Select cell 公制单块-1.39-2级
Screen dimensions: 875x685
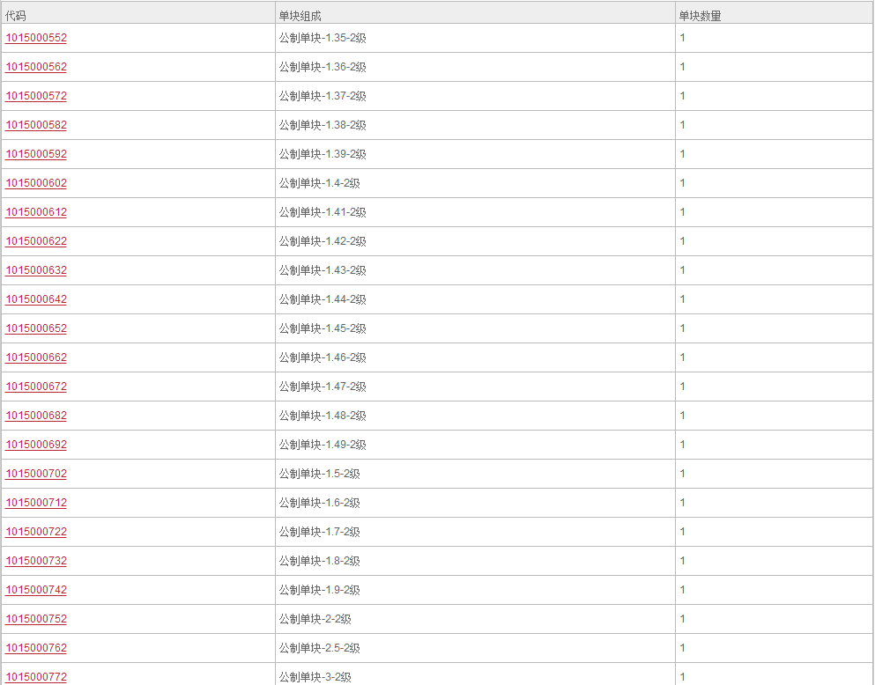475,154
